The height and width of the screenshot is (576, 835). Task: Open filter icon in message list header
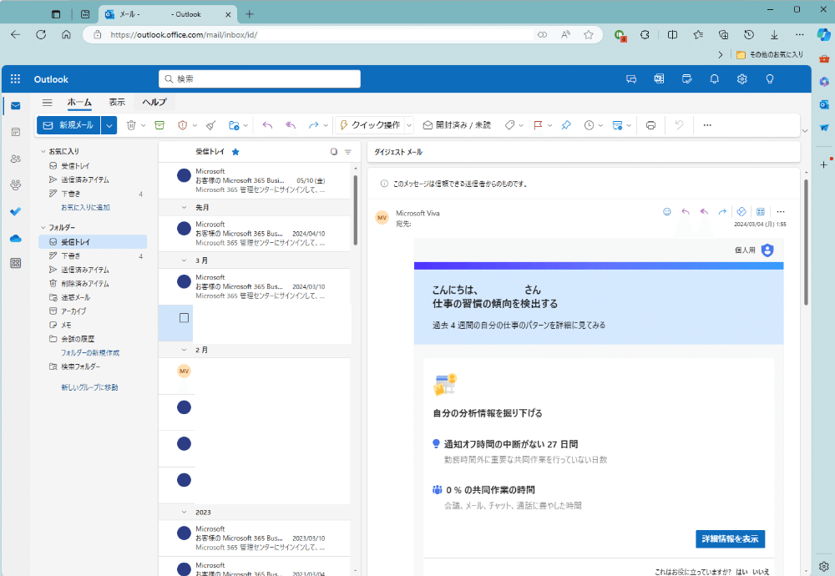[x=347, y=152]
